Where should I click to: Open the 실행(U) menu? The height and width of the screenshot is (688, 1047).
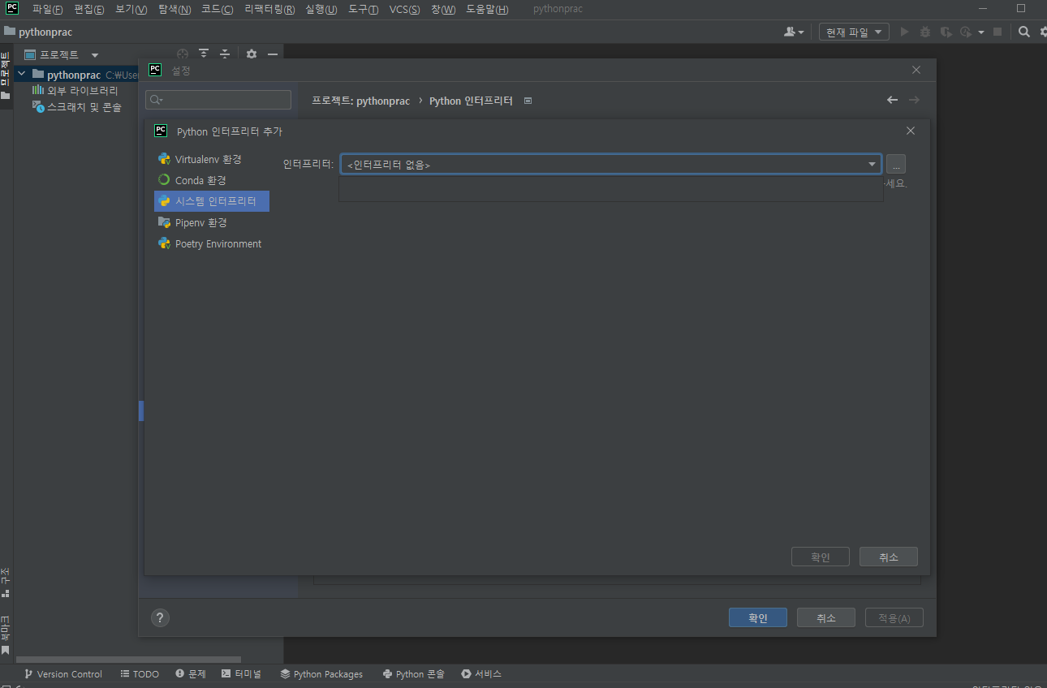(x=321, y=9)
